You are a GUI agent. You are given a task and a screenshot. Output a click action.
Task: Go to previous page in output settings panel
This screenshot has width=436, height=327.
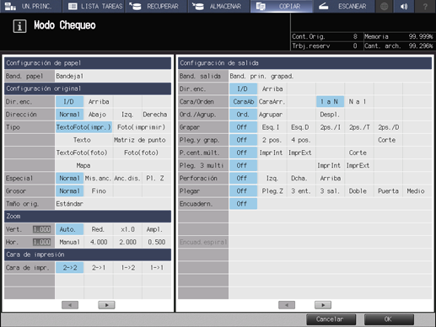pos(287,305)
